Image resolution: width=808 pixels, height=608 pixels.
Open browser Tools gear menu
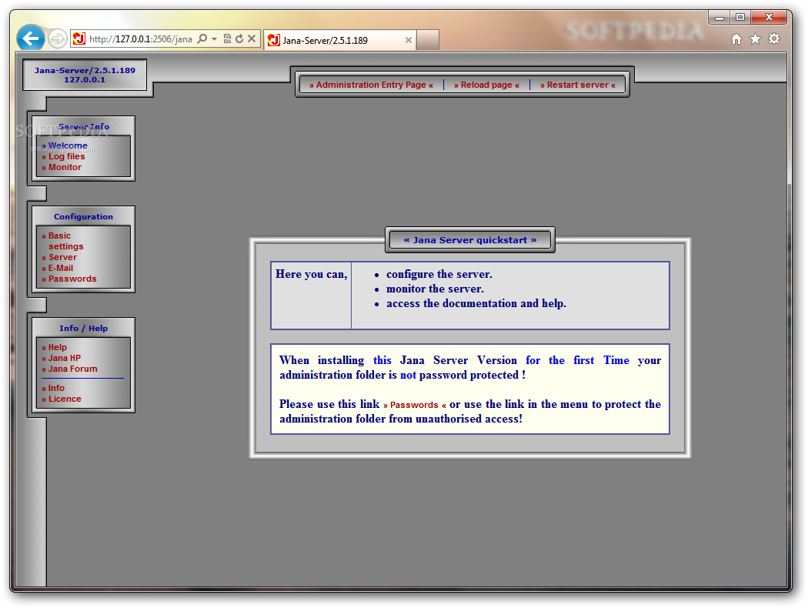[x=774, y=39]
